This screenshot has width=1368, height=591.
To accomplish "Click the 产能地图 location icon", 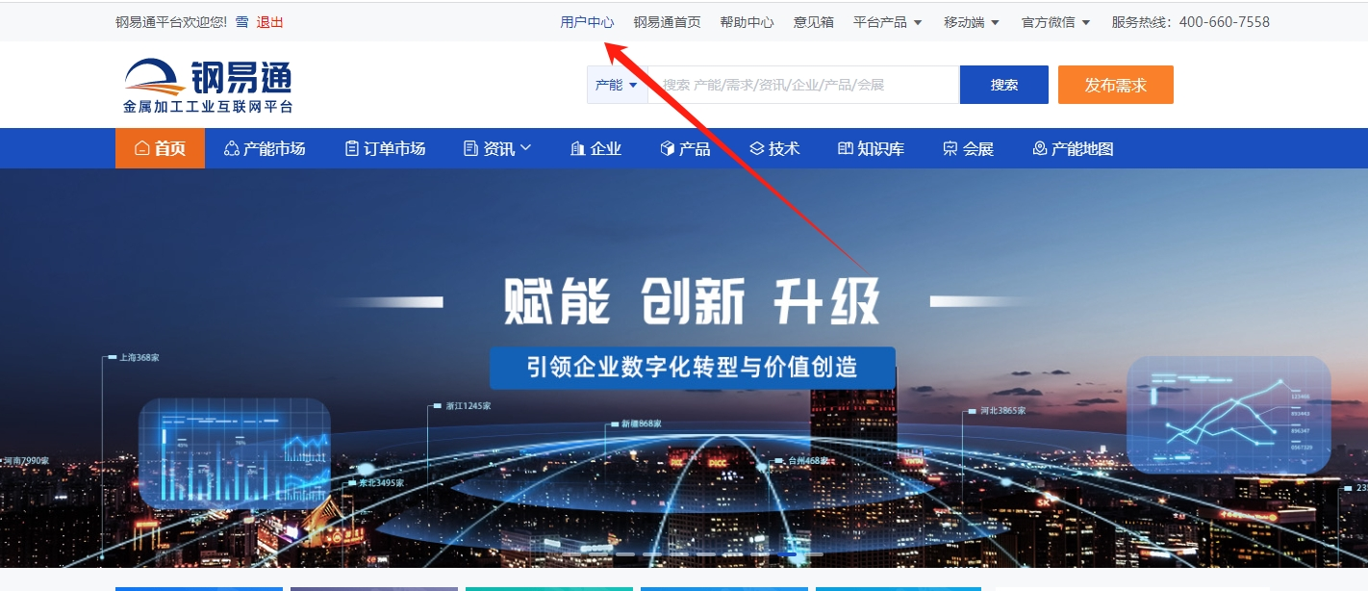I will click(x=1039, y=149).
